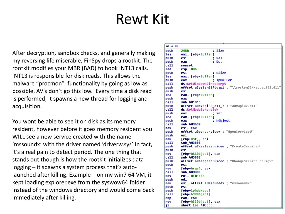Click '[ebp+Args], eax' operand

[196, 169]
